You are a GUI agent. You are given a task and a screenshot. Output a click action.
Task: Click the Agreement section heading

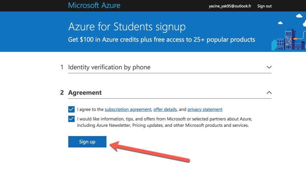click(85, 93)
